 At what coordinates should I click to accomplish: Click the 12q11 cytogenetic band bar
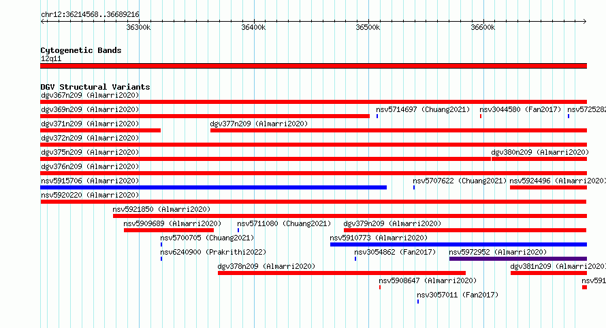pos(313,67)
